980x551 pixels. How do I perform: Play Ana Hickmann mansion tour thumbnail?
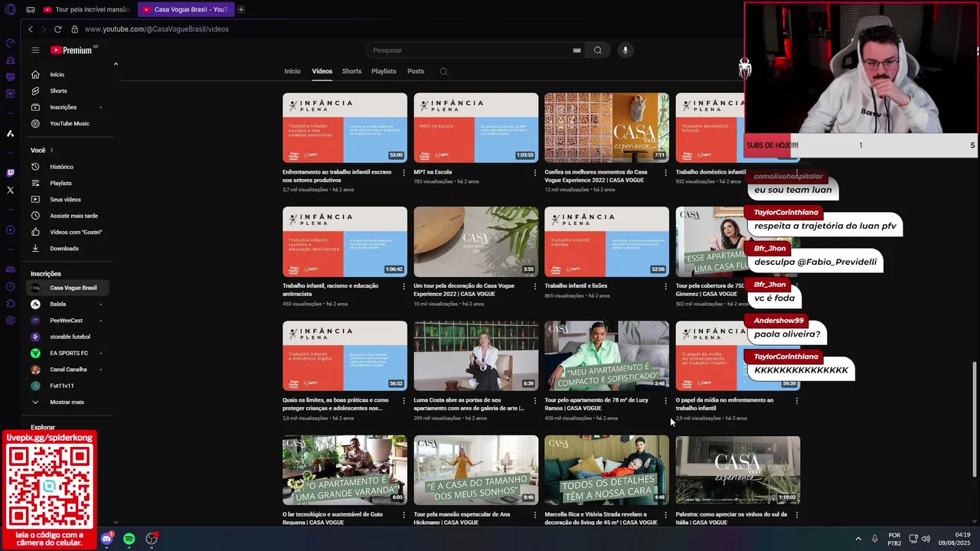475,470
